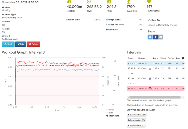Click the green heart rate icon at top
188x129 pixels.
click(149, 1)
